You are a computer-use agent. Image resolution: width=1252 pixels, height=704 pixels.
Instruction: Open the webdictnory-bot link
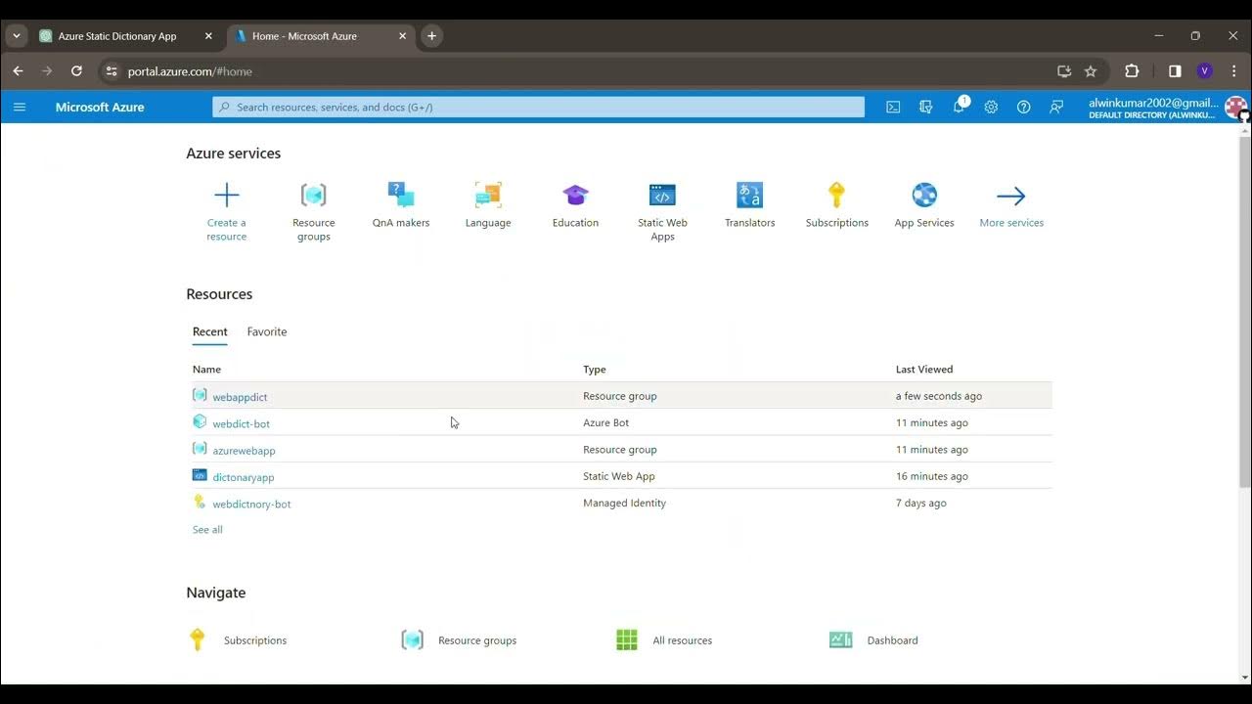point(251,504)
